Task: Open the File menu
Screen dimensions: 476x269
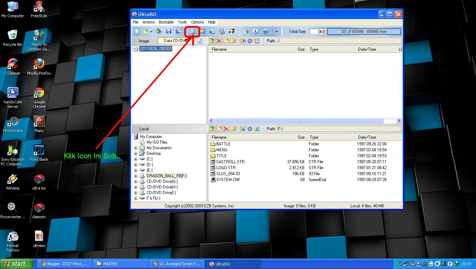Action: [135, 22]
